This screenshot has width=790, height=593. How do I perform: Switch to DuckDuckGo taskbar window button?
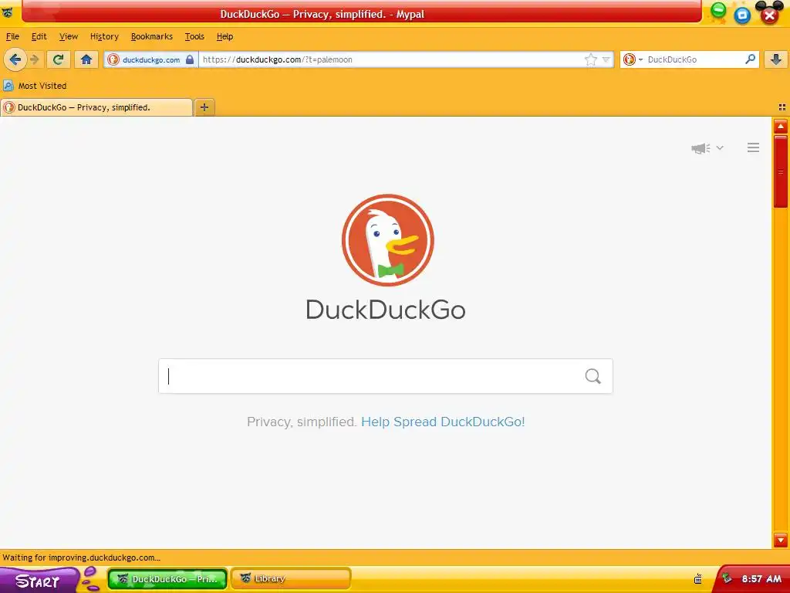(x=167, y=579)
